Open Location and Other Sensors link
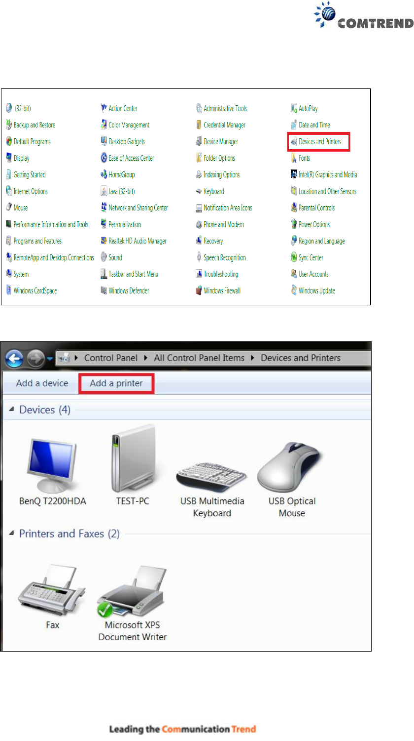Viewport: 414px width, 741px height. [x=327, y=191]
